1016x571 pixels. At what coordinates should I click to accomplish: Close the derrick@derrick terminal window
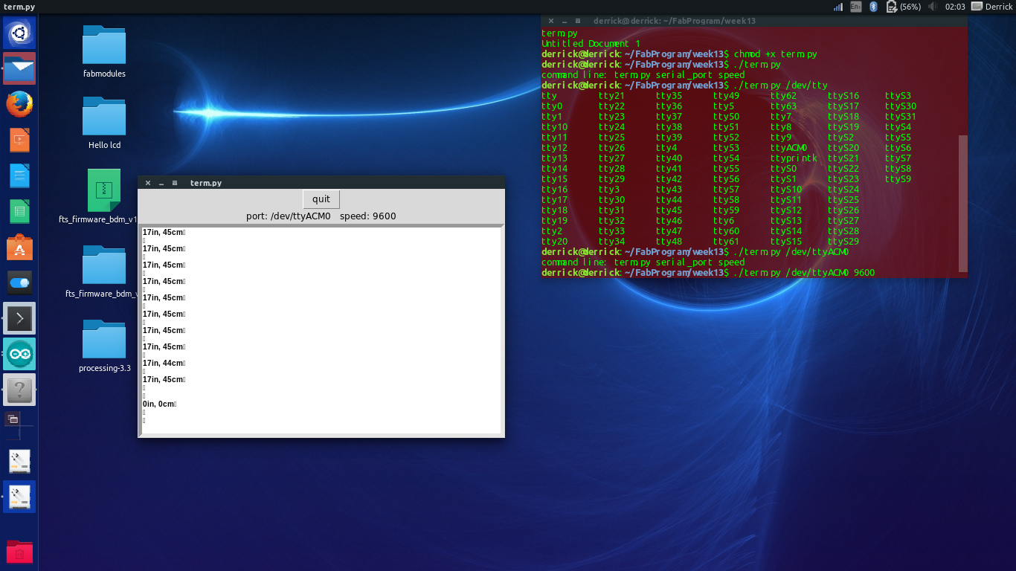[550, 22]
